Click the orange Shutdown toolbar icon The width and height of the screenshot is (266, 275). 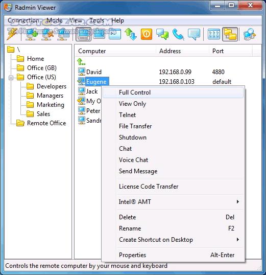(147, 34)
